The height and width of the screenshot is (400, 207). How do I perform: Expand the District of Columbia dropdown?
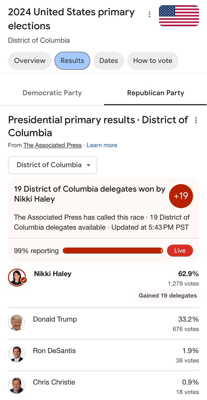click(53, 165)
